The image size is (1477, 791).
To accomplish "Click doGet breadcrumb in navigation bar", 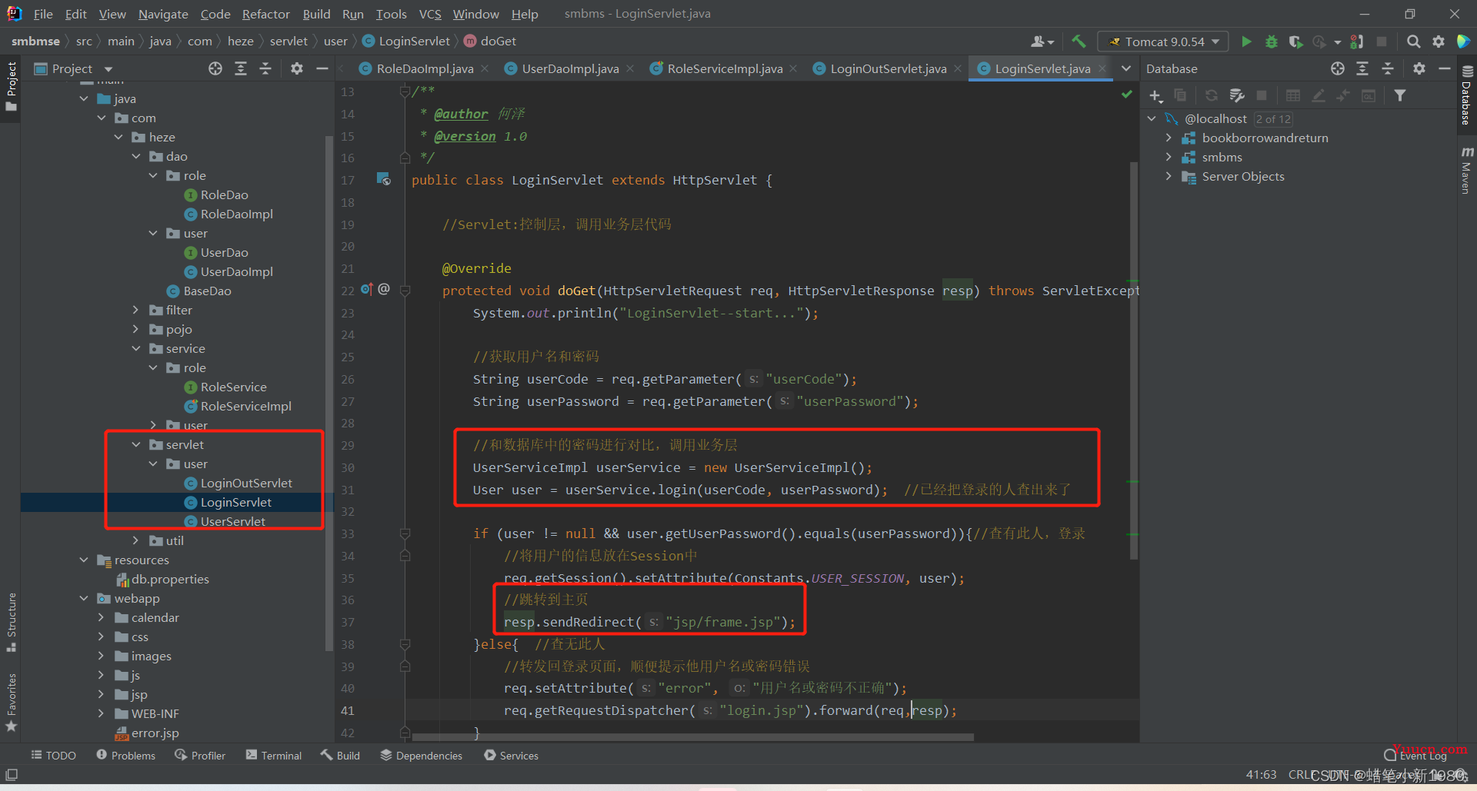I will (x=490, y=41).
